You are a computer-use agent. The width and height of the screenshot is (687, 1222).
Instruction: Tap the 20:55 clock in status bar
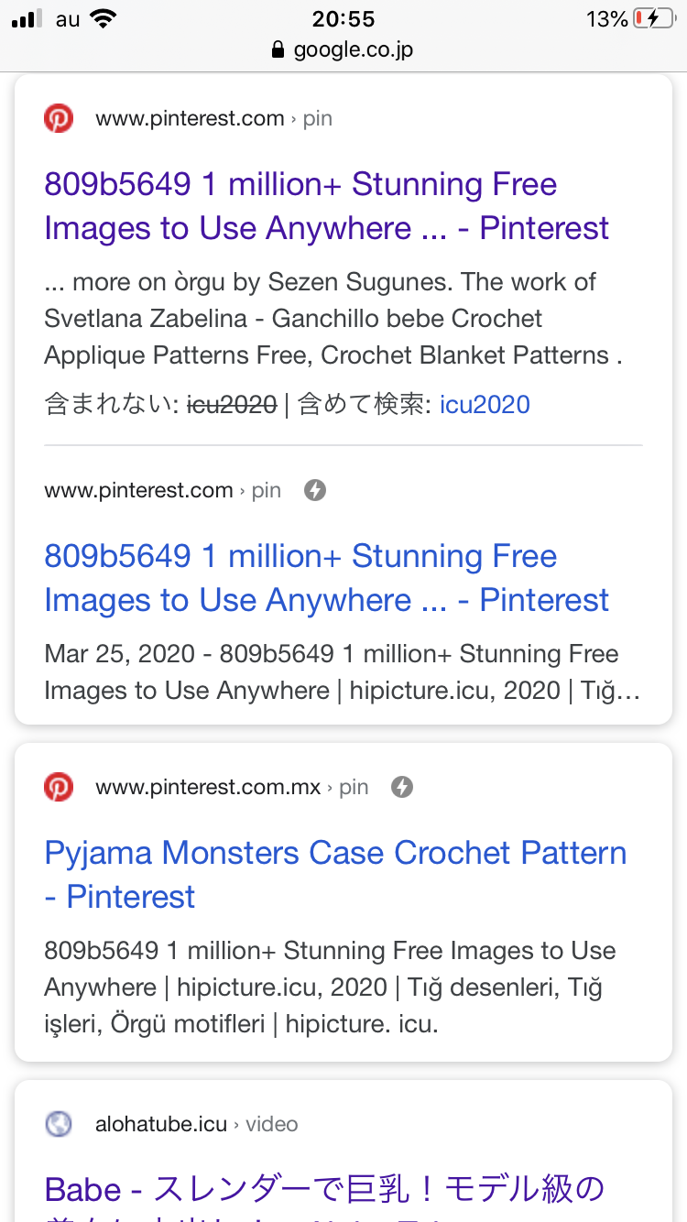(343, 19)
